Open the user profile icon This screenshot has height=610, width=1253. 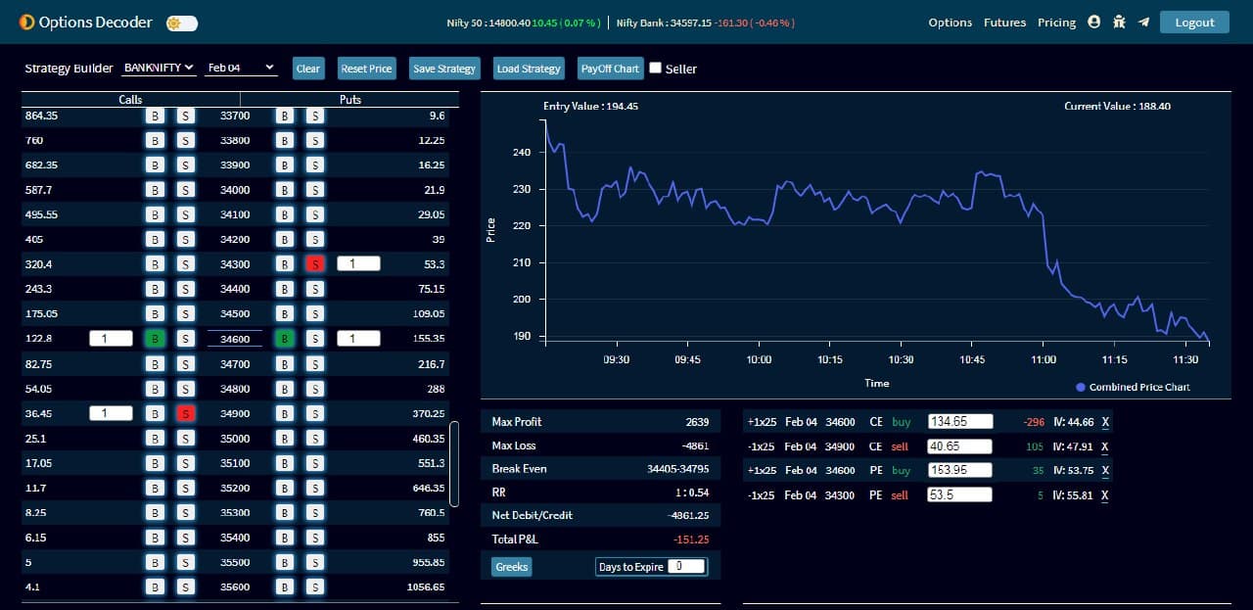coord(1094,22)
